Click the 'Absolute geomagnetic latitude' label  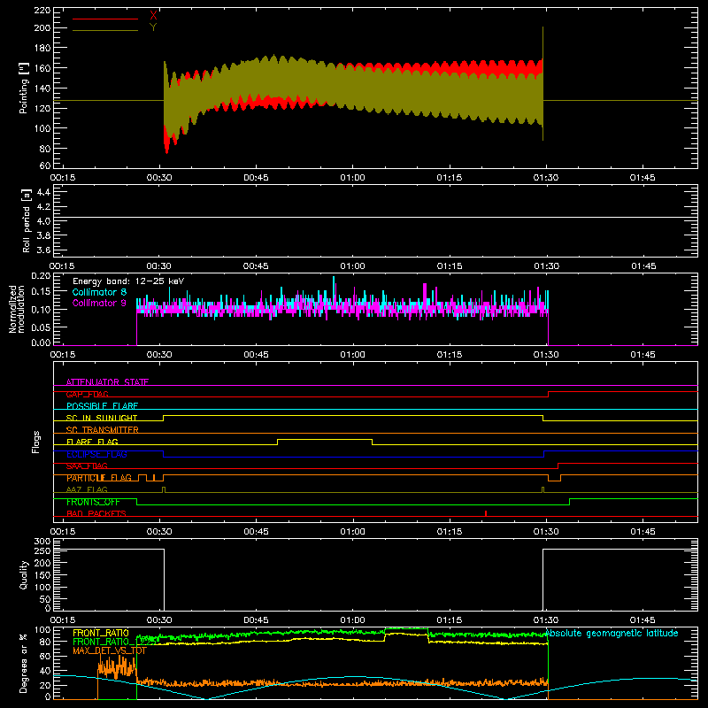click(x=612, y=633)
